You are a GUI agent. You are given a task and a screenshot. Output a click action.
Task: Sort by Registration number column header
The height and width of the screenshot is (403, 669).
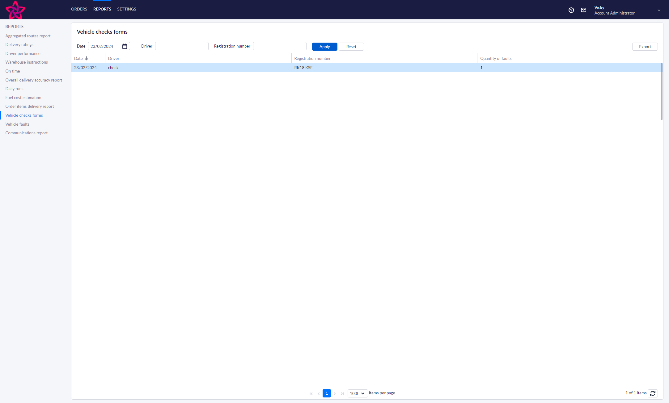(x=384, y=58)
